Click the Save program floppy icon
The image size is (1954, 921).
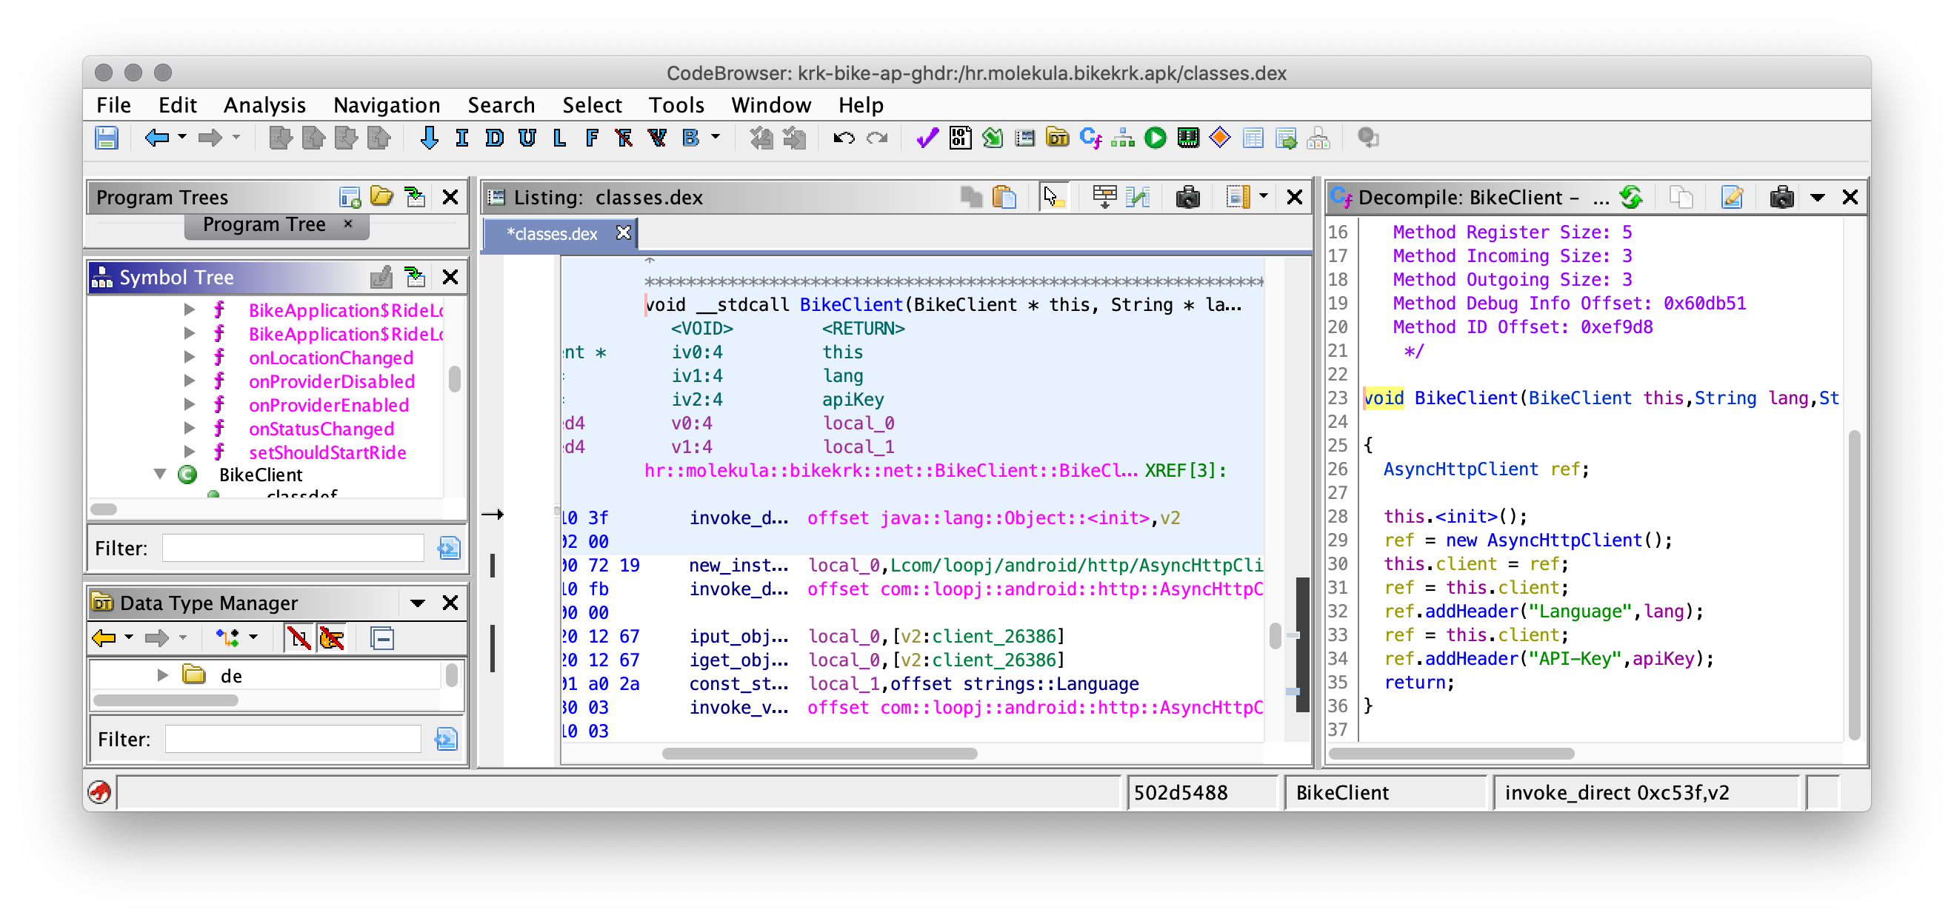(107, 138)
